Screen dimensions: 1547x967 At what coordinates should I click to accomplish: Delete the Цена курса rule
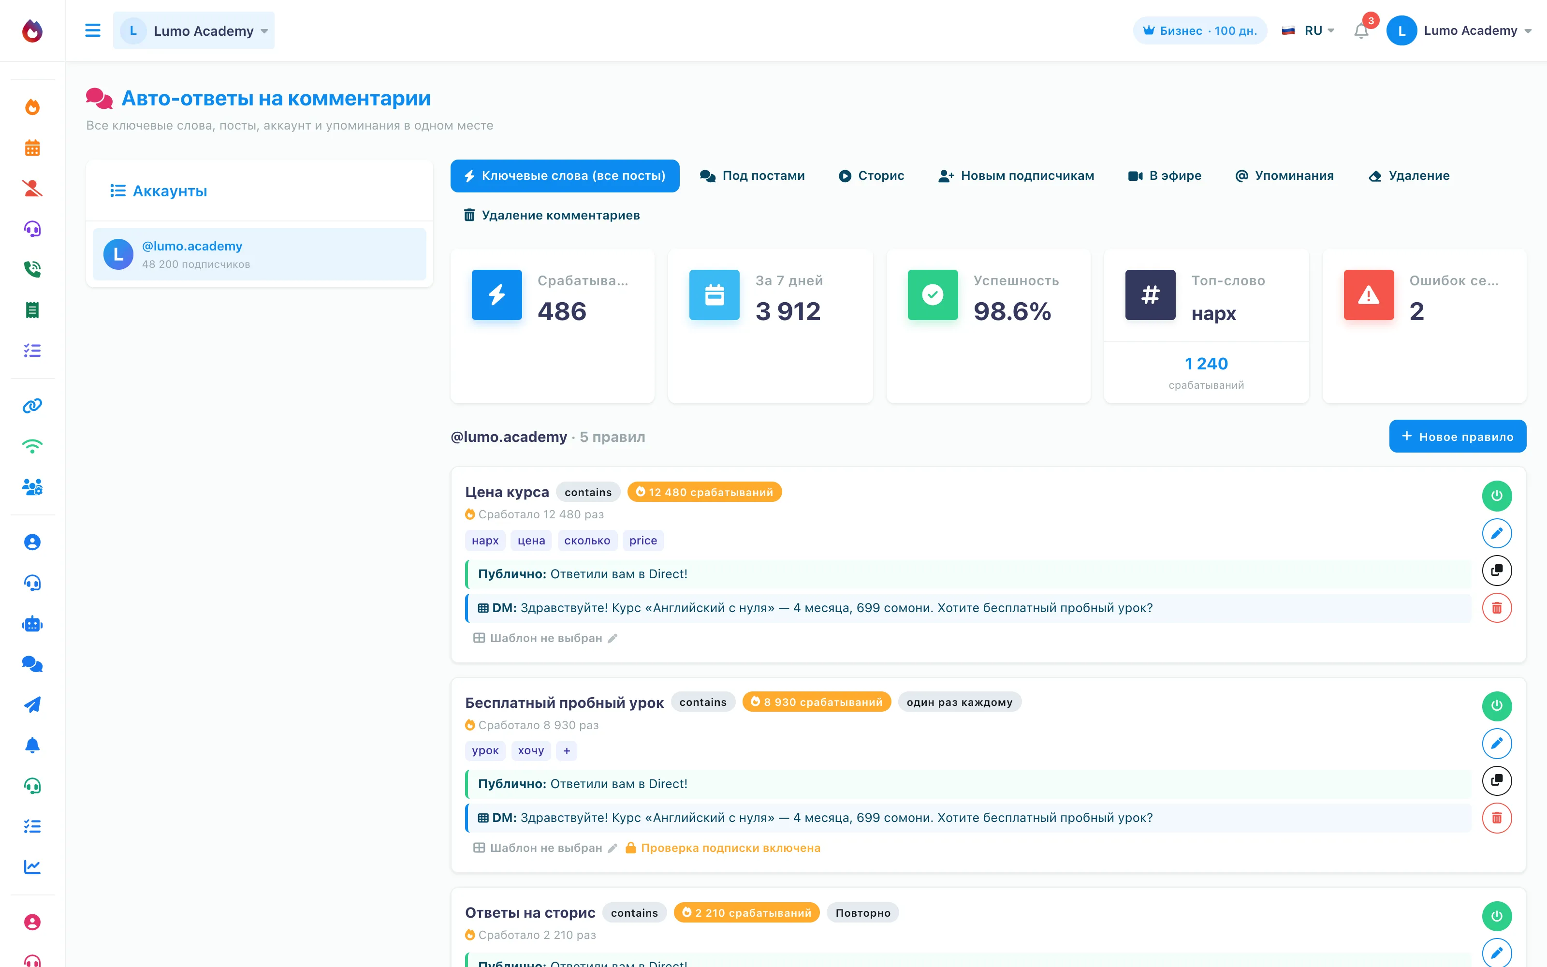(1497, 608)
